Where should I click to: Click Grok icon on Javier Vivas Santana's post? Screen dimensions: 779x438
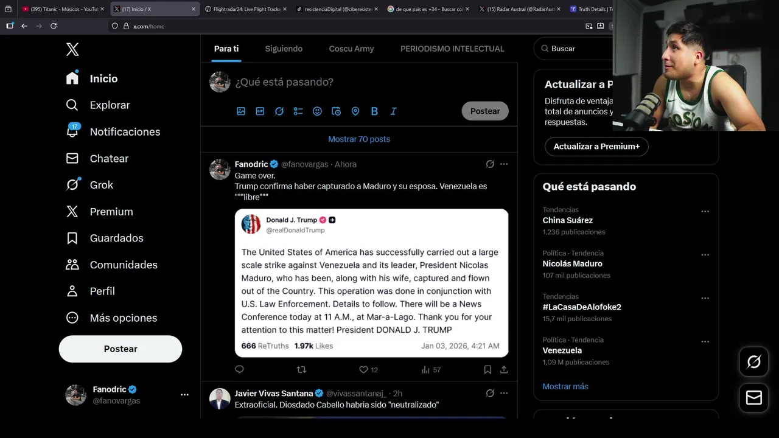[490, 394]
